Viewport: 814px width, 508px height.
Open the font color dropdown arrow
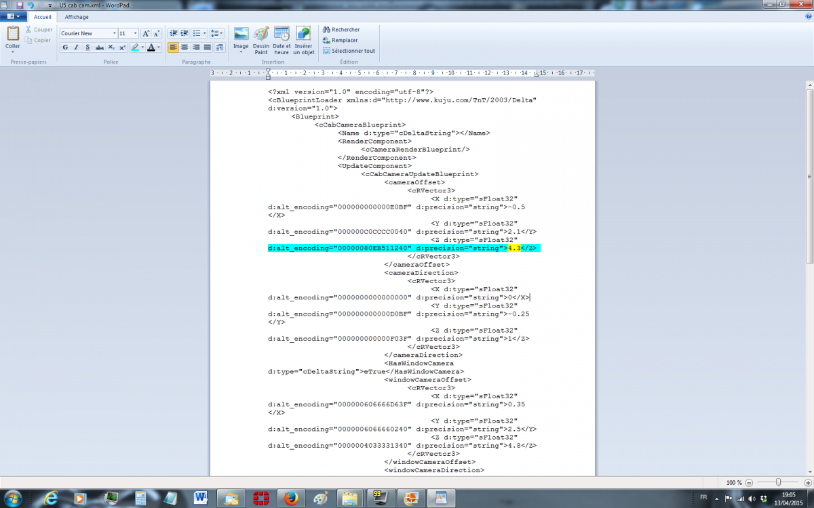pyautogui.click(x=158, y=47)
